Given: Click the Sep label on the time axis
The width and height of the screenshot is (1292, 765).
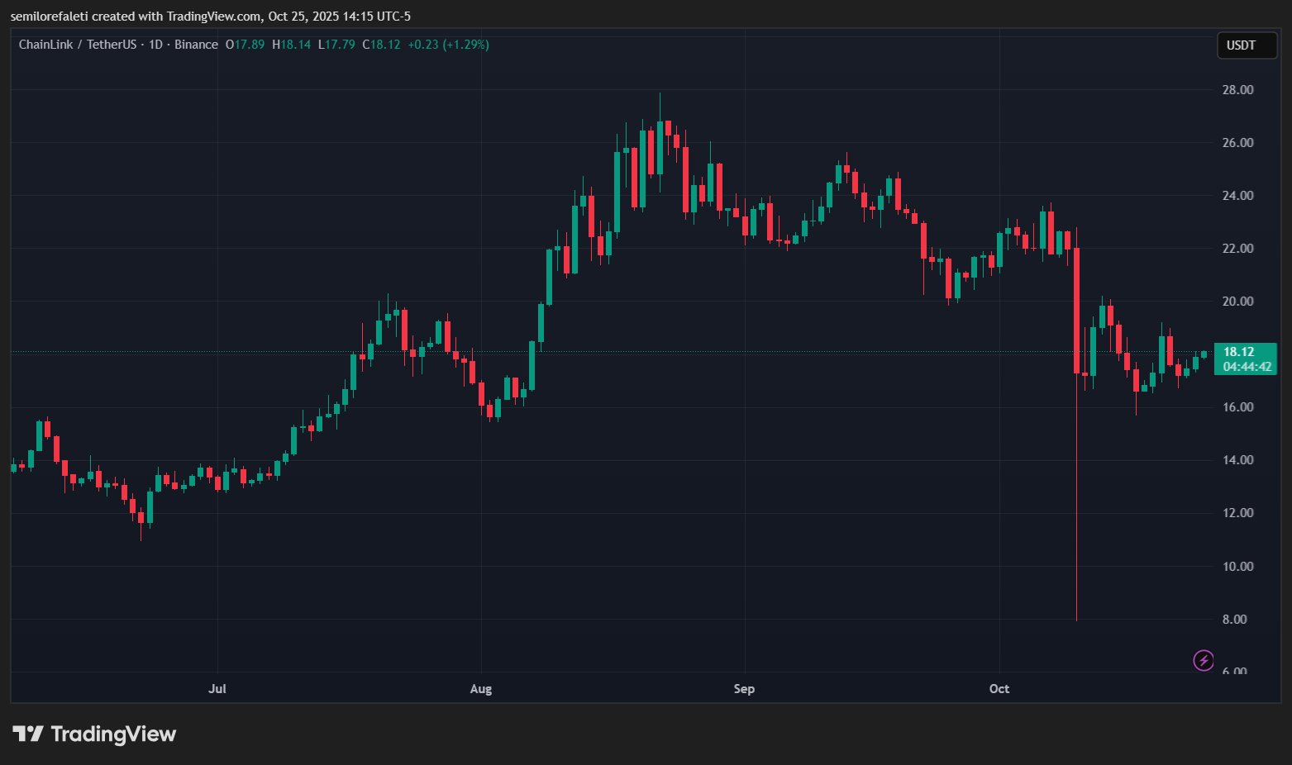Looking at the screenshot, I should 744,689.
